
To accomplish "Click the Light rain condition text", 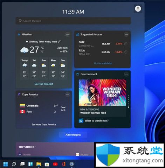I will click(x=62, y=48).
